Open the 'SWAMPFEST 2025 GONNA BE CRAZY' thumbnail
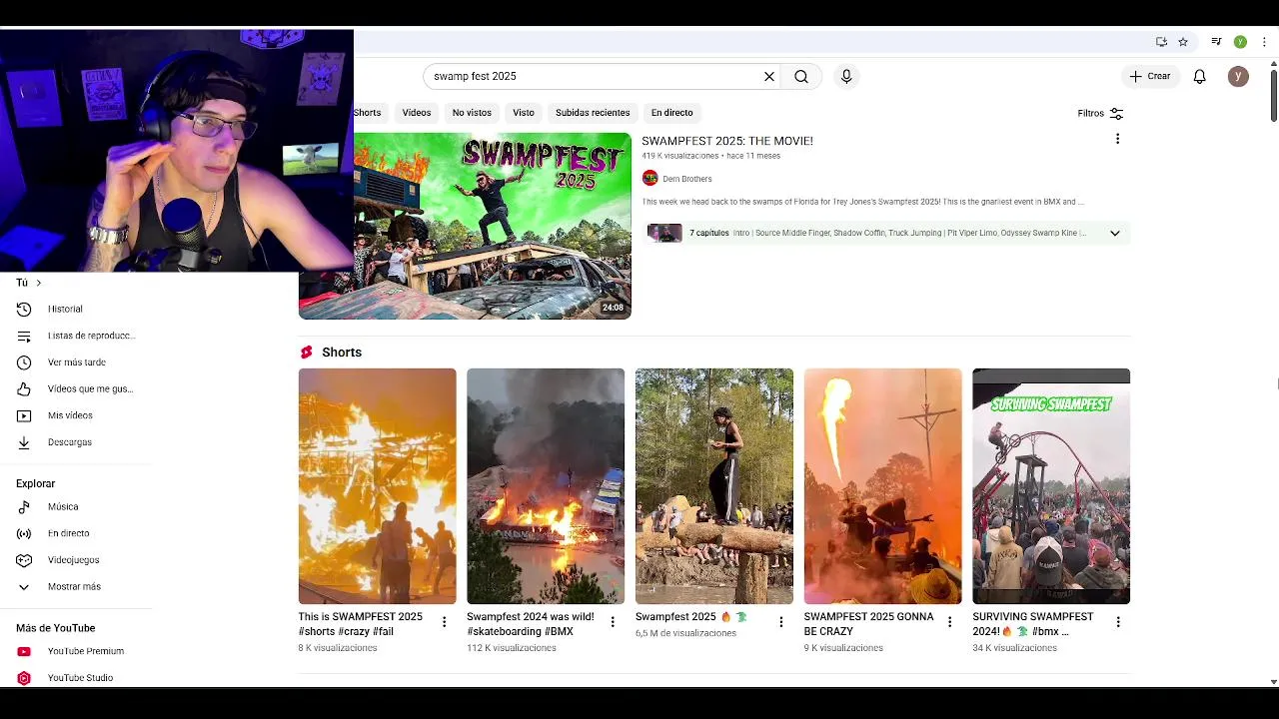Screen dimensions: 1279x719 (883, 486)
